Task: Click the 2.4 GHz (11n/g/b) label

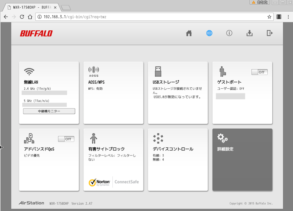Action: point(37,89)
